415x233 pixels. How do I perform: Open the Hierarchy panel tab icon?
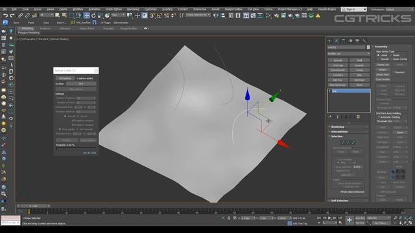344,41
